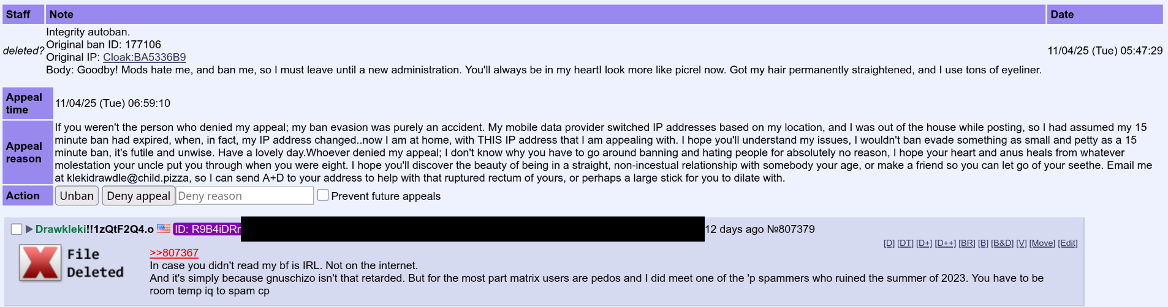1168x307 pixels.
Task: Click the [DT] moderation link
Action: pos(905,243)
